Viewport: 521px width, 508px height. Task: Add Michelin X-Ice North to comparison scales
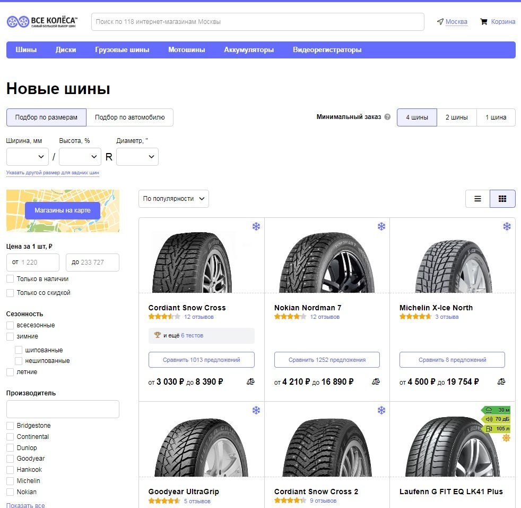(501, 382)
